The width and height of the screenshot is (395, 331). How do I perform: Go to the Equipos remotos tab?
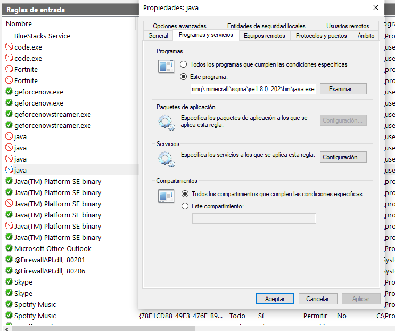[264, 36]
